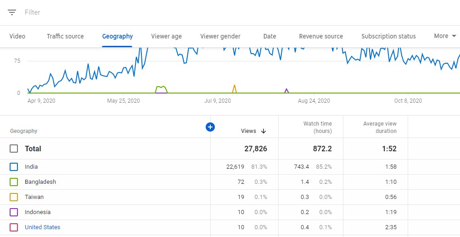Click the Bangladesh green spike on chart
Screen dimensions: 460x237
tap(161, 89)
